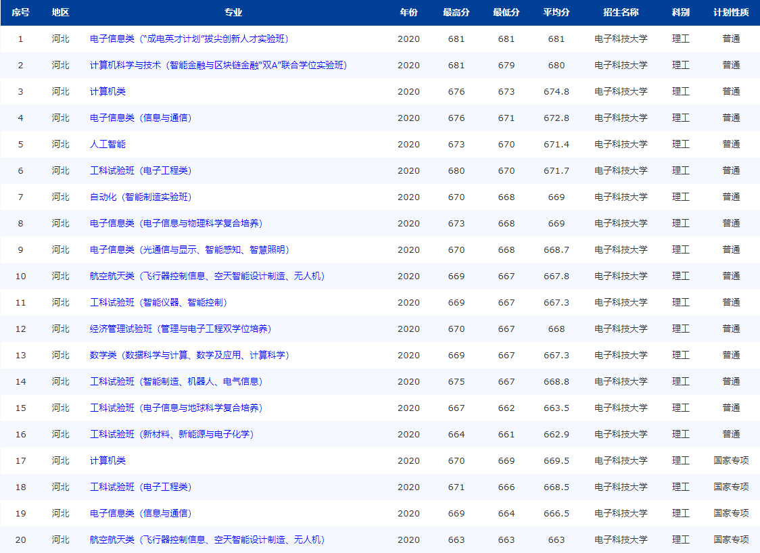760x553 pixels.
Task: Select highest score 671 in row 18
Action: pos(456,487)
